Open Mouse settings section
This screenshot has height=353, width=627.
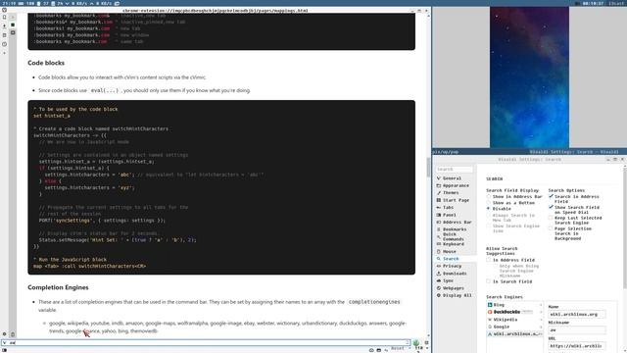[x=449, y=251]
